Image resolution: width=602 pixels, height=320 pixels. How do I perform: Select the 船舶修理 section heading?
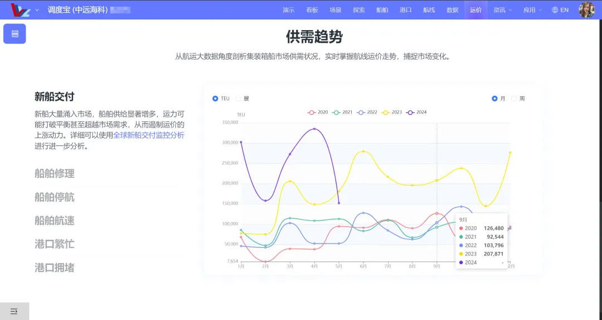coord(55,174)
